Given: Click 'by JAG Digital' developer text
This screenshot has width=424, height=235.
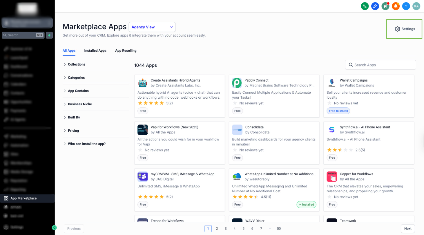Looking at the screenshot, I should tap(162, 179).
